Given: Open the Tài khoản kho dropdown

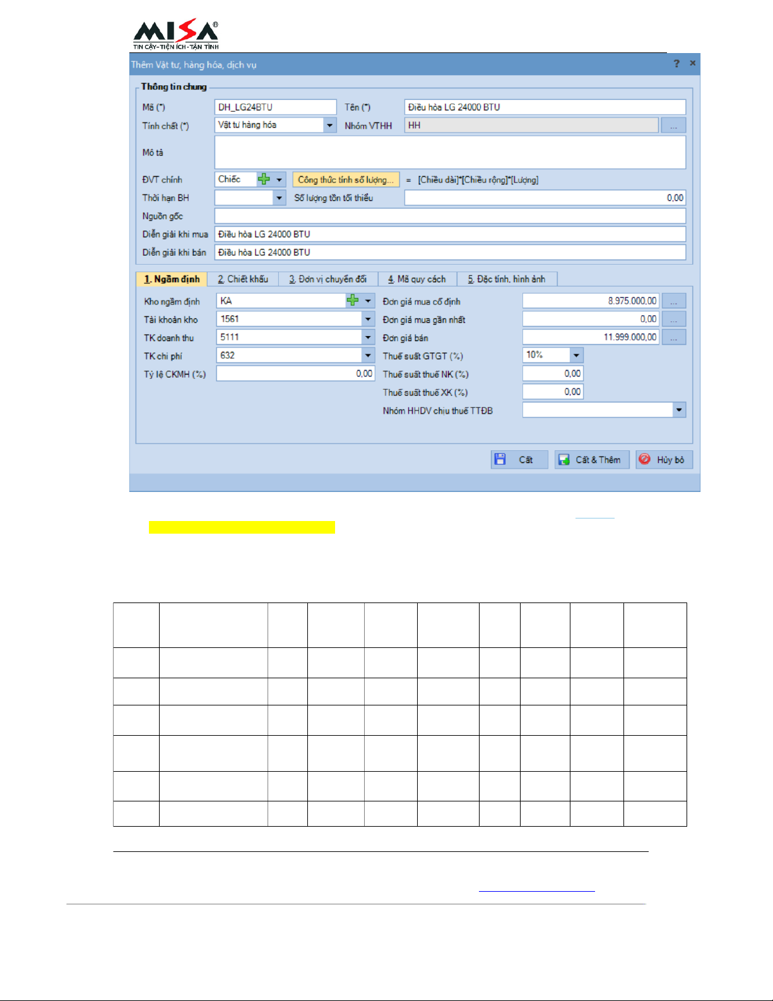Looking at the screenshot, I should 368,320.
